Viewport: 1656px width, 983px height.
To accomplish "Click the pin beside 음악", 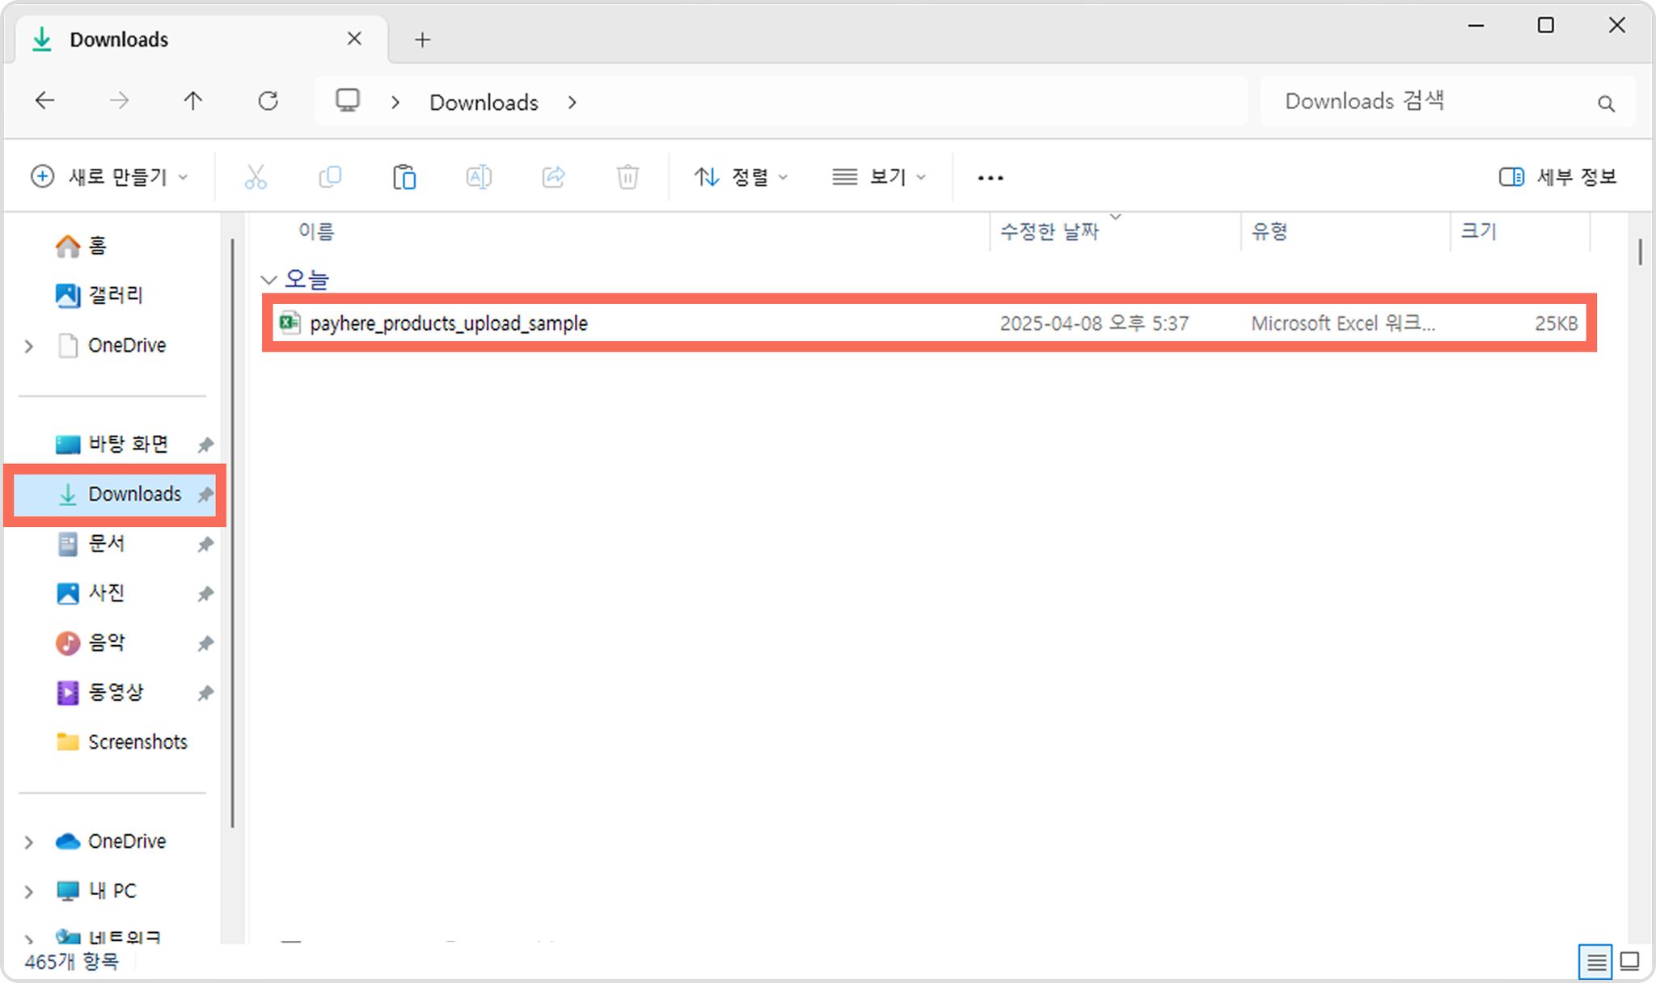I will [x=205, y=643].
